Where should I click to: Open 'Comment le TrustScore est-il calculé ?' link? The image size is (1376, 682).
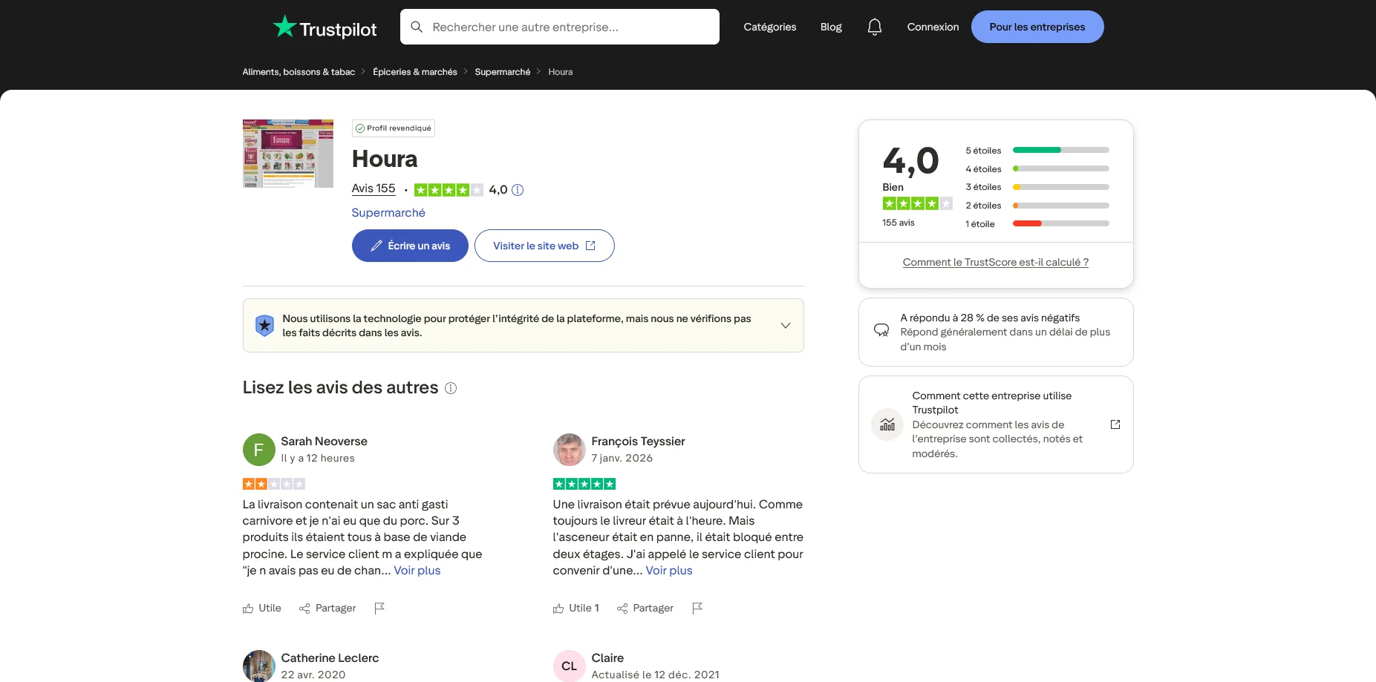tap(995, 262)
